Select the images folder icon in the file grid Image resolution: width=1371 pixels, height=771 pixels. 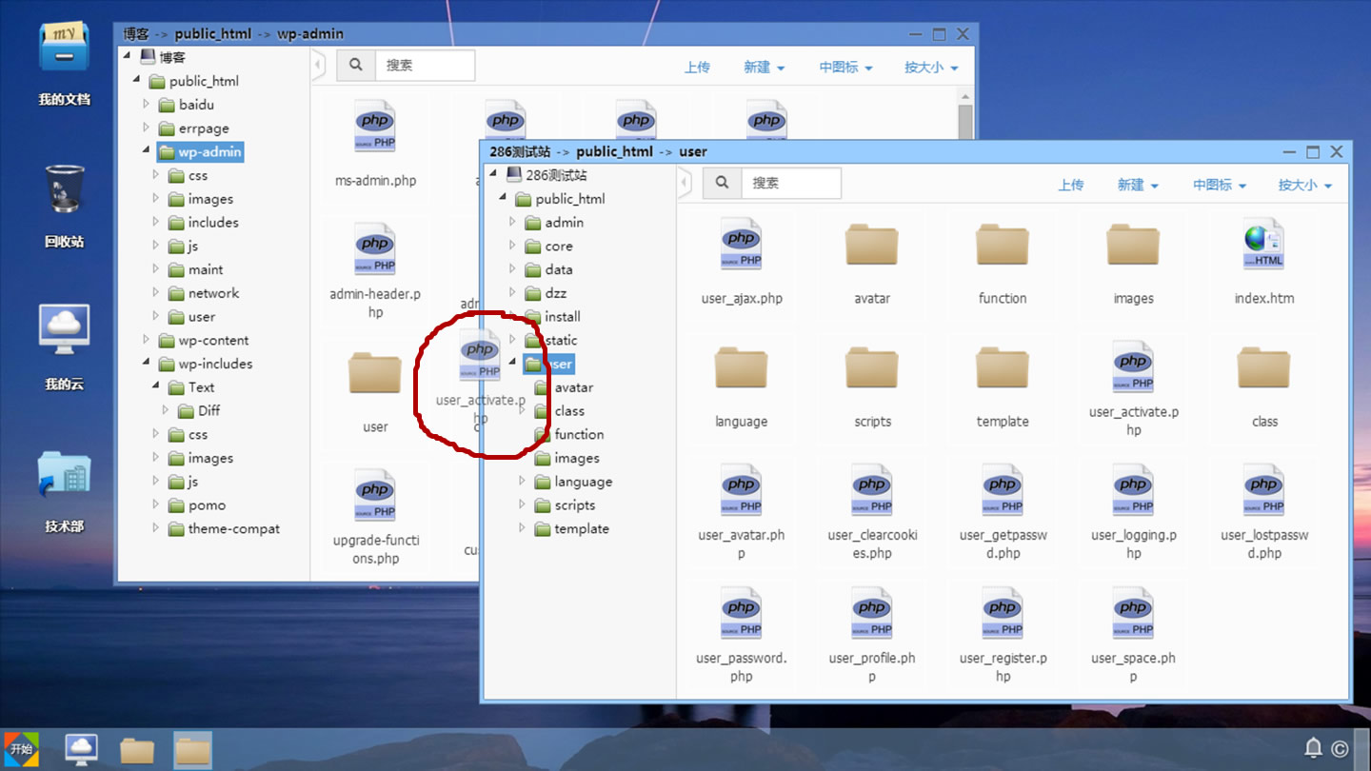tap(1133, 245)
